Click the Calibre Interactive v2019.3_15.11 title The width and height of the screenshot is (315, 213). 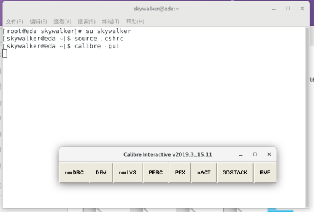pos(168,154)
